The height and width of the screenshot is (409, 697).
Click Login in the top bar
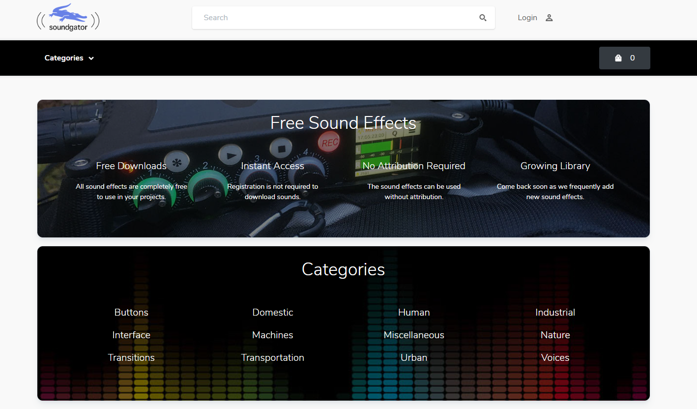(527, 17)
